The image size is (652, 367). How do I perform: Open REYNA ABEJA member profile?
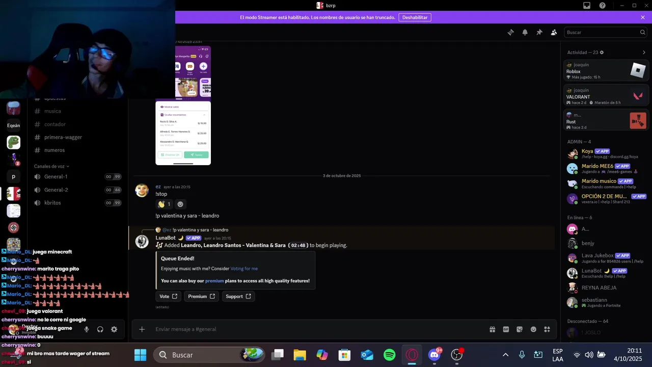pyautogui.click(x=606, y=287)
